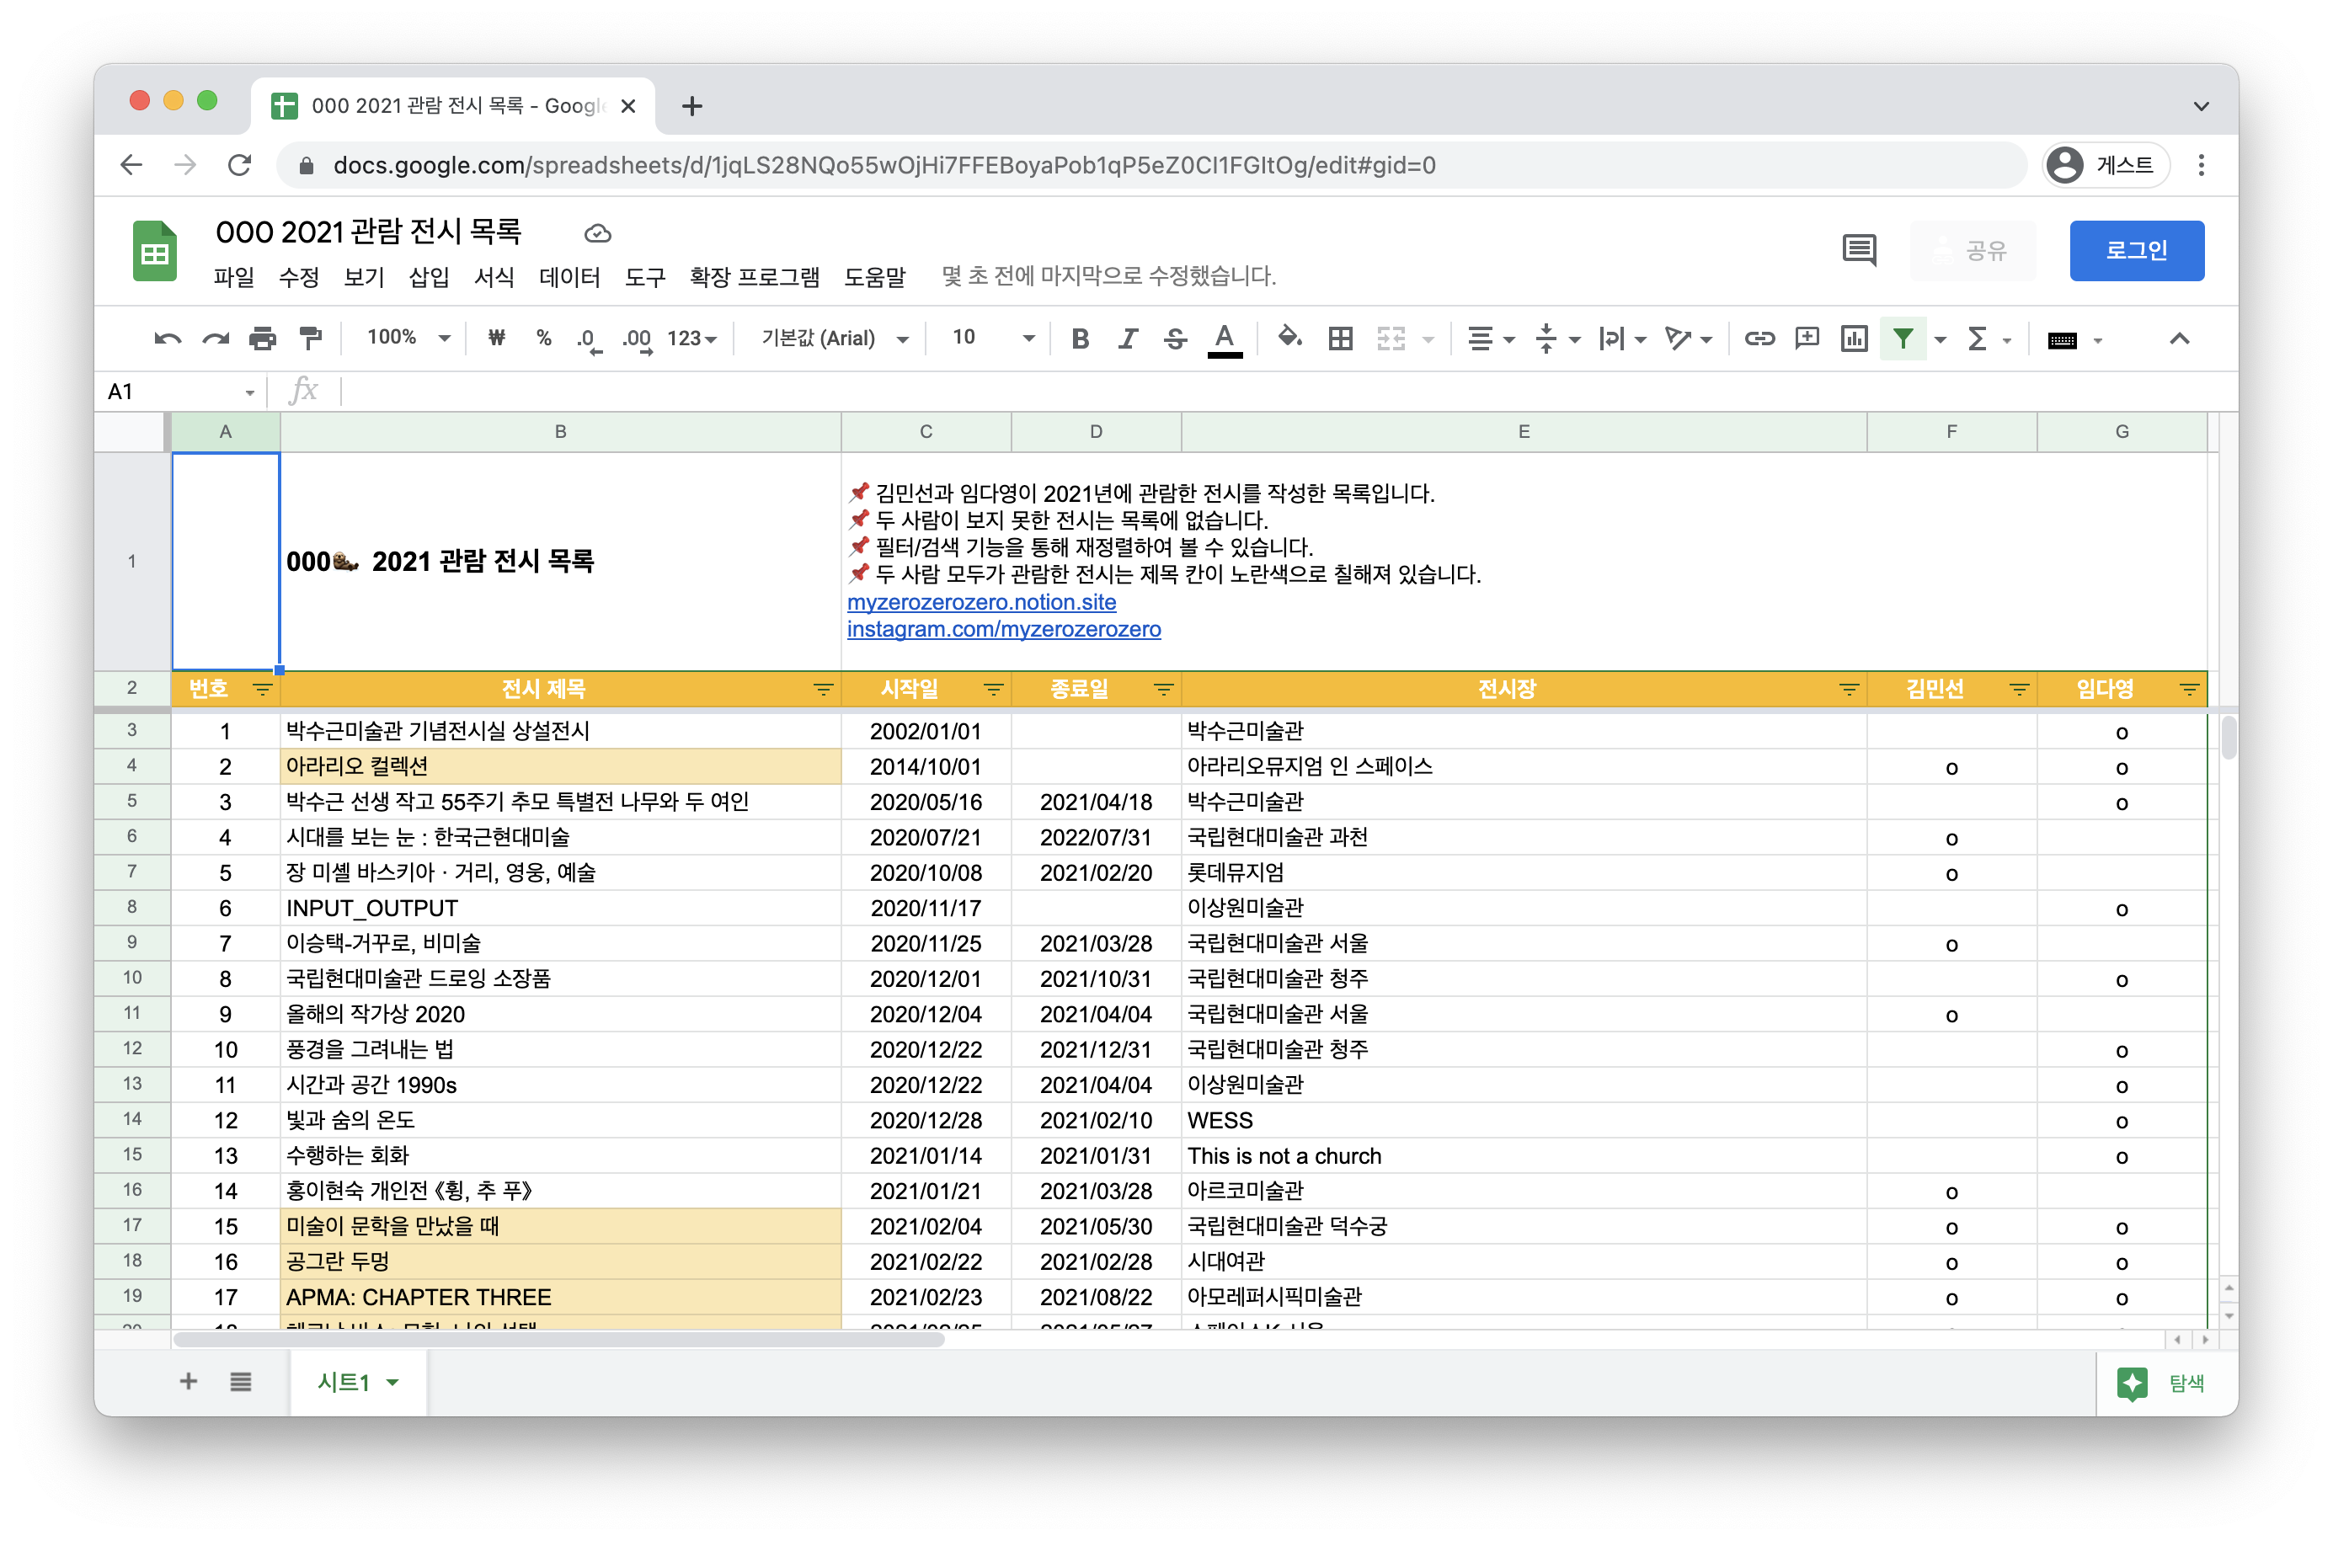Toggle italic formatting
This screenshot has height=1541, width=2333.
pyautogui.click(x=1127, y=339)
